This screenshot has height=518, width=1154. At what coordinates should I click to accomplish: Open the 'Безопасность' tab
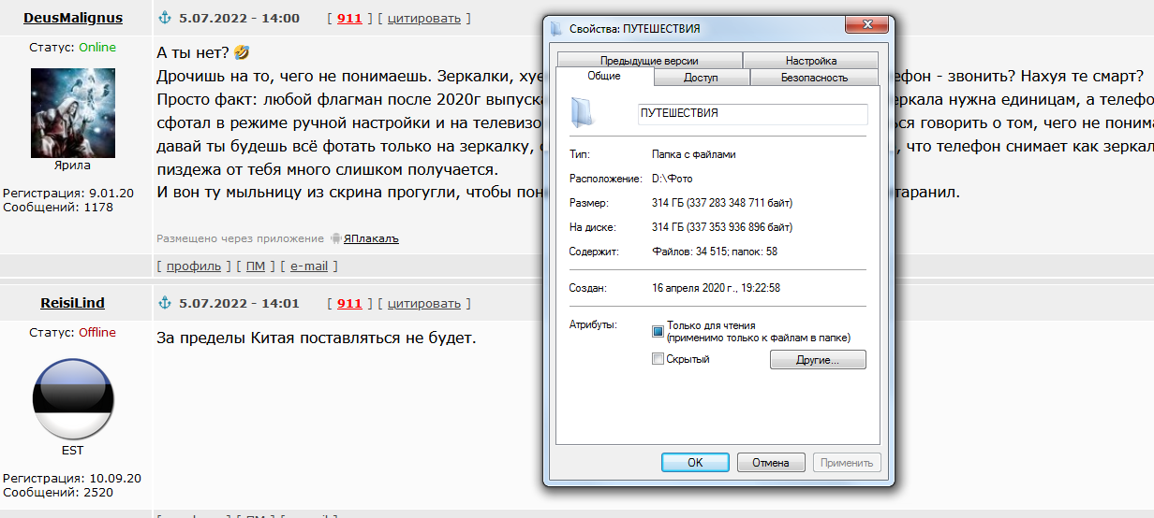[814, 78]
